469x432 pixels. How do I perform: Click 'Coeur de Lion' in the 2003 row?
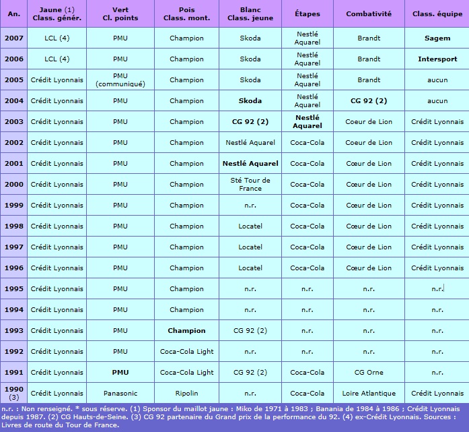coord(369,121)
